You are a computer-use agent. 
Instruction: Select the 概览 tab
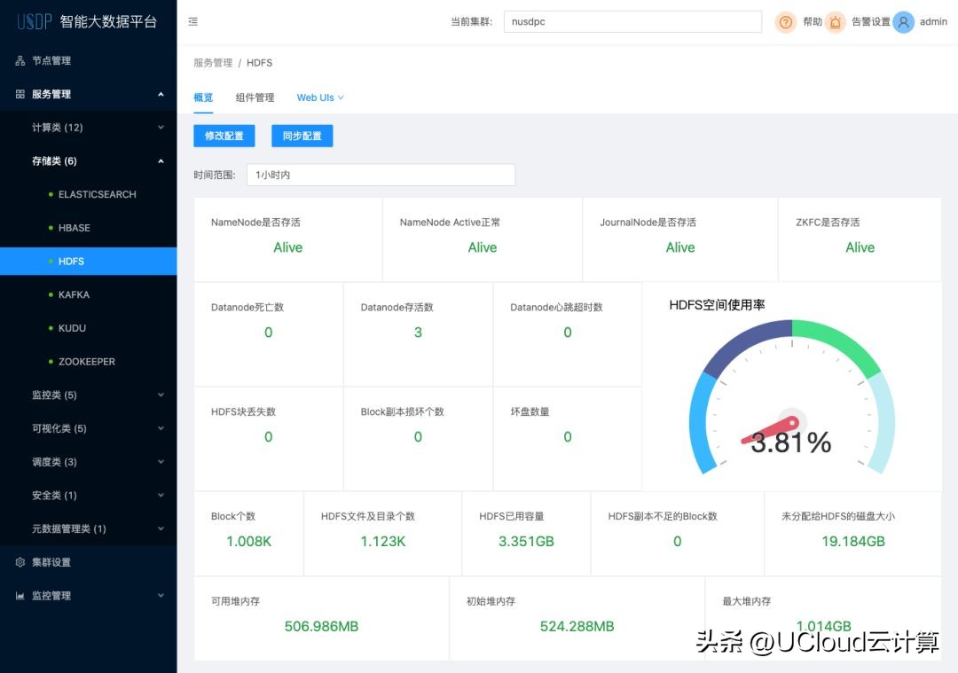click(202, 98)
